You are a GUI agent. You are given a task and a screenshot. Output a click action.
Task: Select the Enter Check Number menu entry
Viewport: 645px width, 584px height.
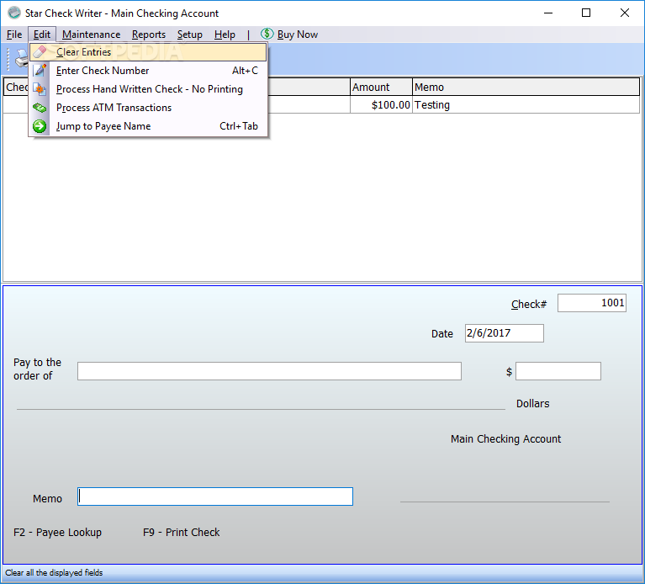(148, 71)
